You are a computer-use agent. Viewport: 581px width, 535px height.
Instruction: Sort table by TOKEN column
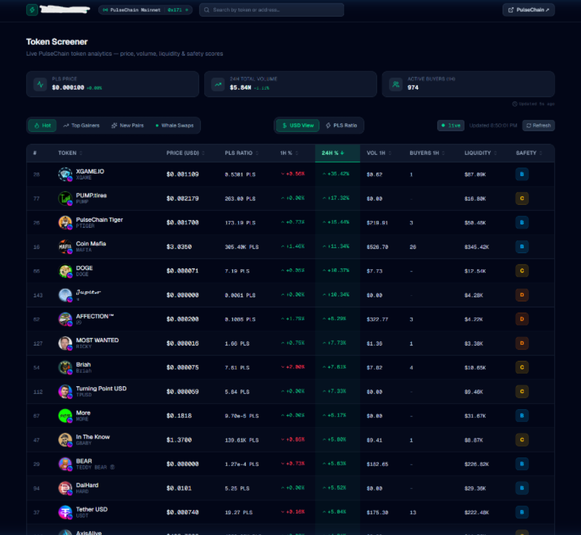[70, 153]
